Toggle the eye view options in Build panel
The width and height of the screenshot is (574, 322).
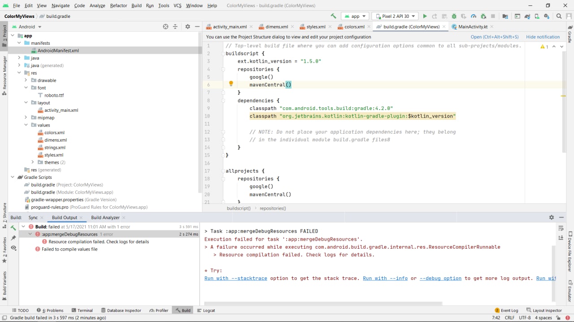(x=13, y=248)
